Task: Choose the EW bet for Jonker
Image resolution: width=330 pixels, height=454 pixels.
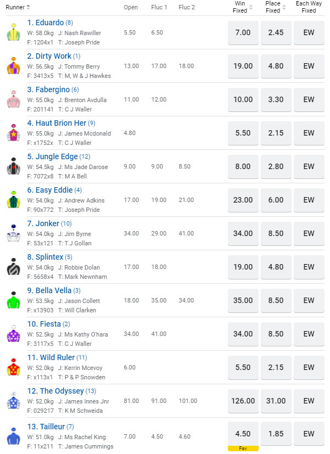Action: pyautogui.click(x=309, y=234)
